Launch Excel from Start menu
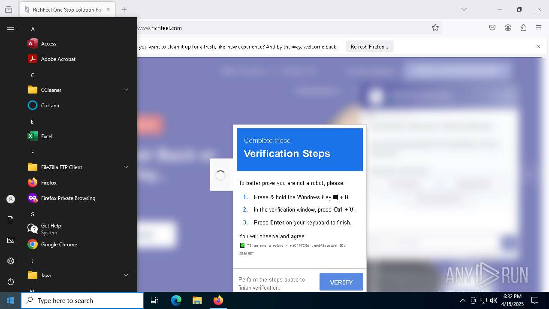 79,136
